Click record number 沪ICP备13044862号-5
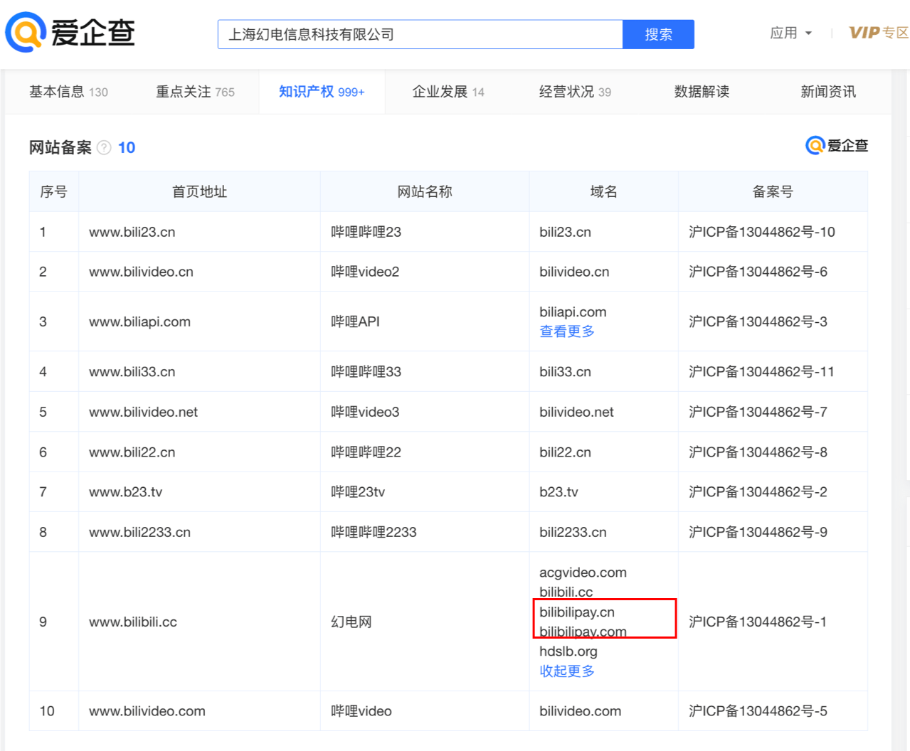Screen dimensions: 910x751 tap(758, 711)
